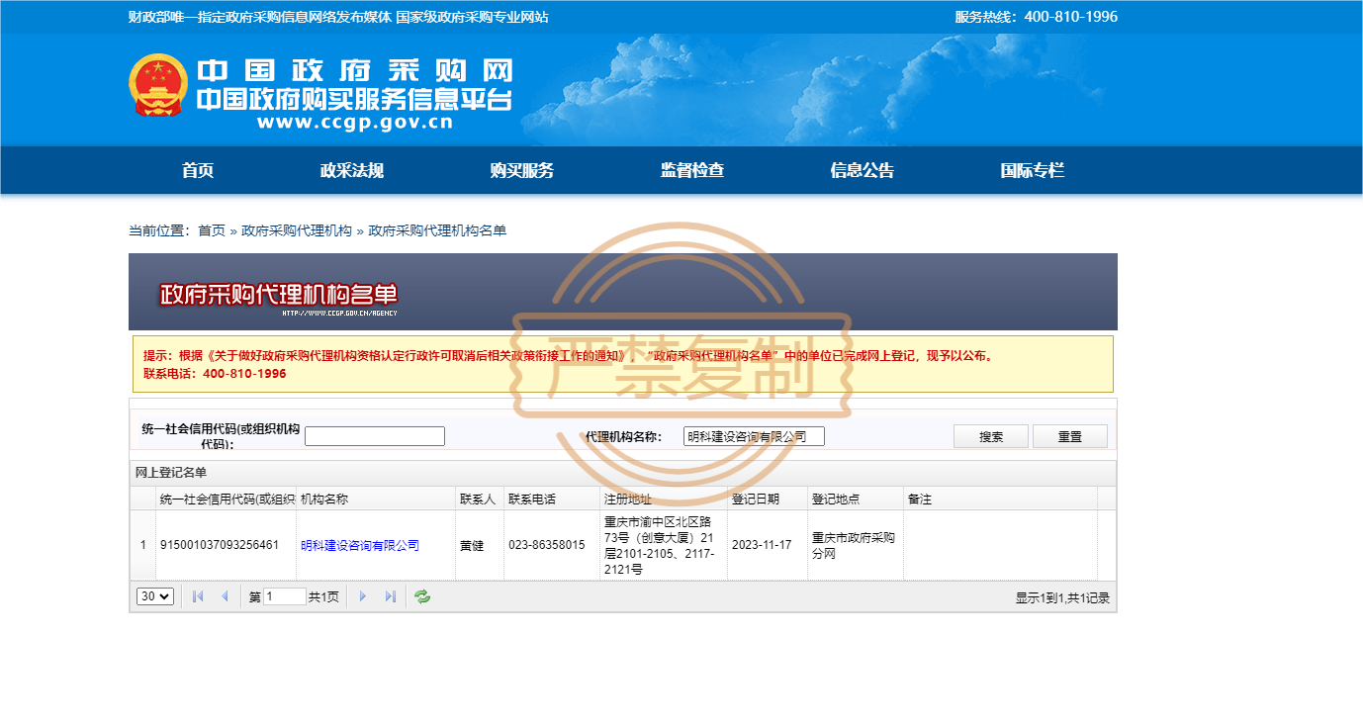Open the 政采法规 menu item

click(x=350, y=170)
